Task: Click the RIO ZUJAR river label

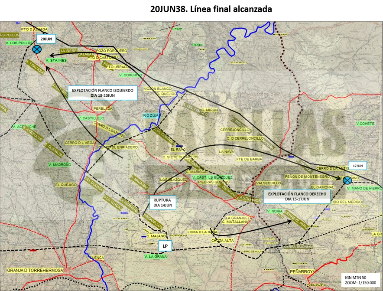Action: 152,115
